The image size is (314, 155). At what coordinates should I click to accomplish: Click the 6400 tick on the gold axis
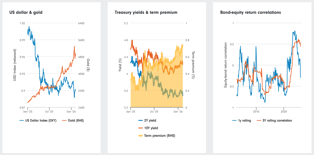pos(81,23)
